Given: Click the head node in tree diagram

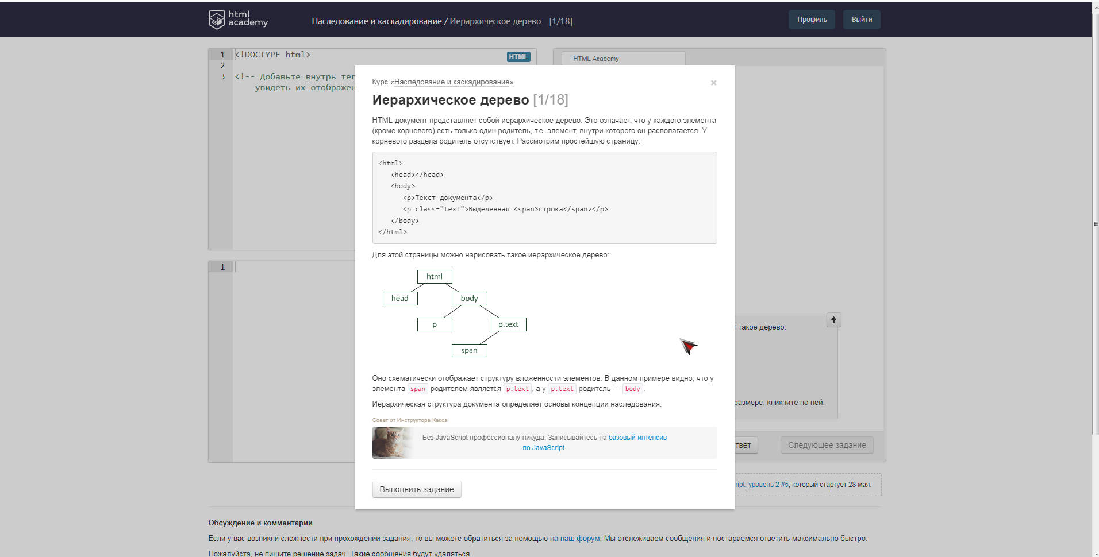Looking at the screenshot, I should [400, 299].
